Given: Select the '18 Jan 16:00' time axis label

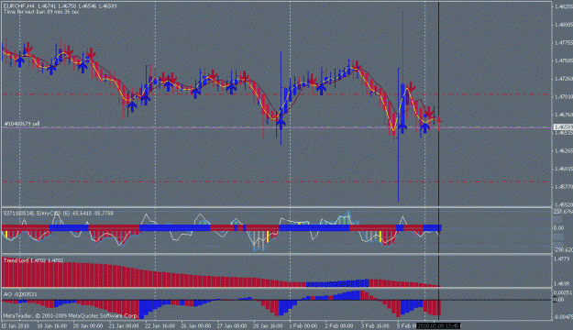Looking at the screenshot, I should pyautogui.click(x=52, y=325).
